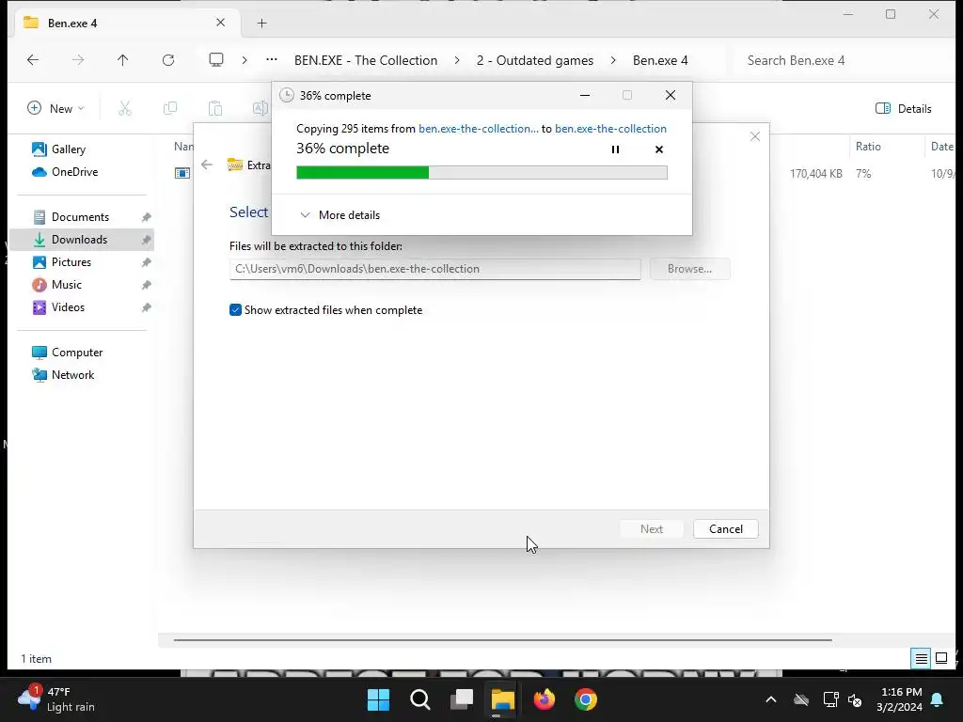This screenshot has height=722, width=963.
Task: Add a new File Explorer tab
Action: [261, 24]
